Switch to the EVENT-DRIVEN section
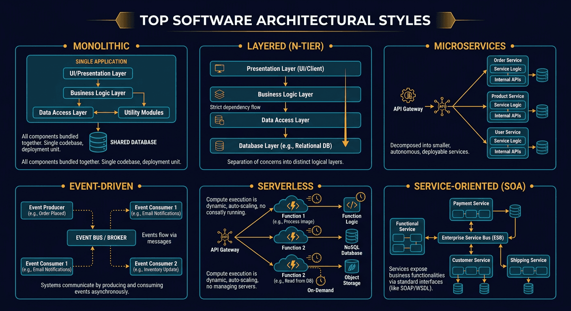 tap(101, 186)
